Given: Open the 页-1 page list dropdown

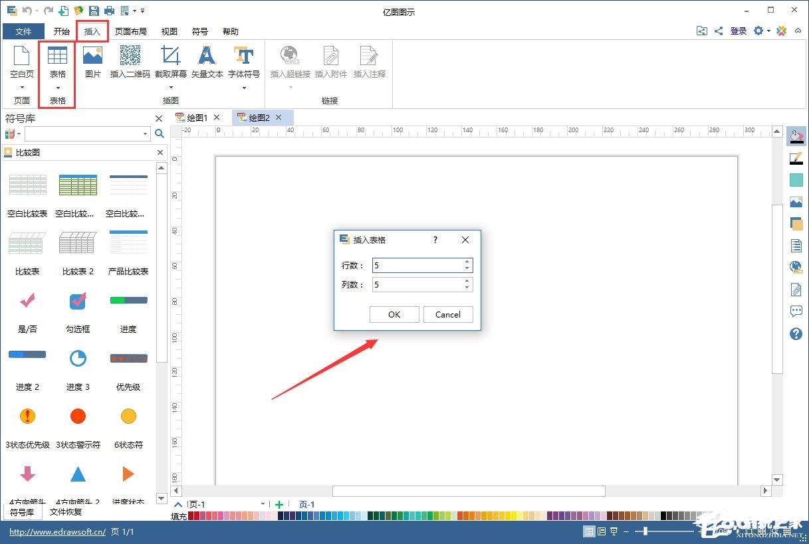Looking at the screenshot, I should (263, 505).
